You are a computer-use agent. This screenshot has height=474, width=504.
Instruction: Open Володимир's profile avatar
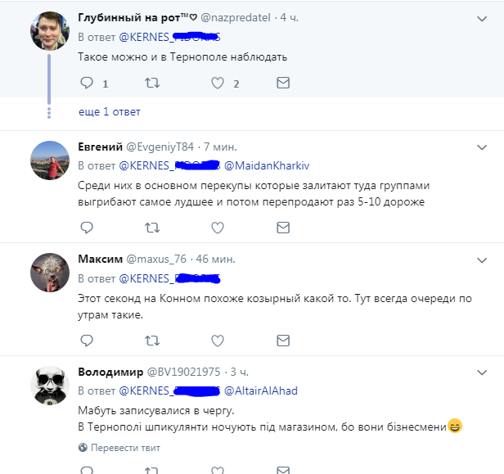point(49,386)
